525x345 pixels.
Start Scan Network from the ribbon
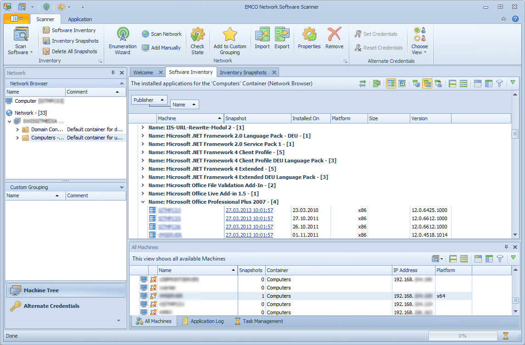coord(162,34)
